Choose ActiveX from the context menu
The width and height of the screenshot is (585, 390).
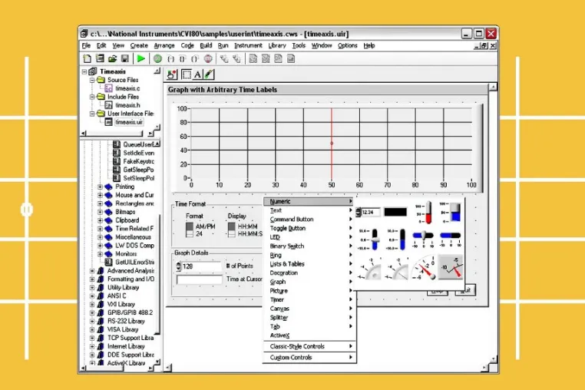point(309,335)
